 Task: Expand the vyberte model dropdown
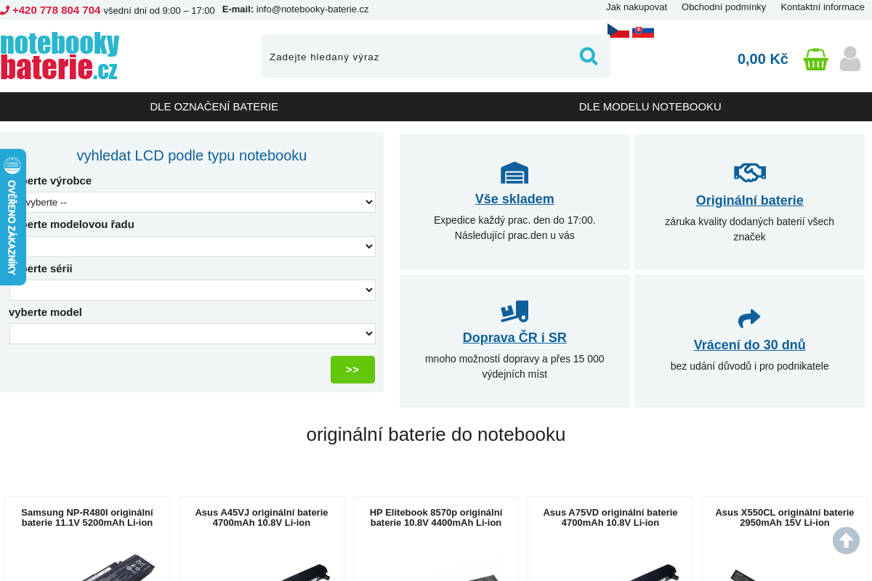click(193, 333)
